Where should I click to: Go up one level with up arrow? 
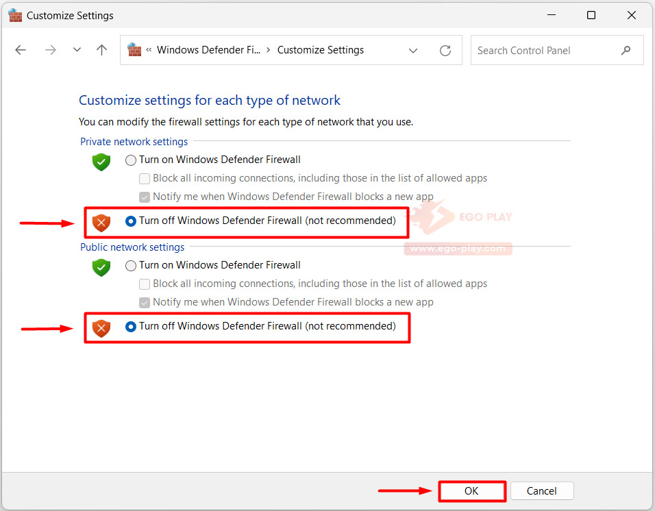point(101,50)
